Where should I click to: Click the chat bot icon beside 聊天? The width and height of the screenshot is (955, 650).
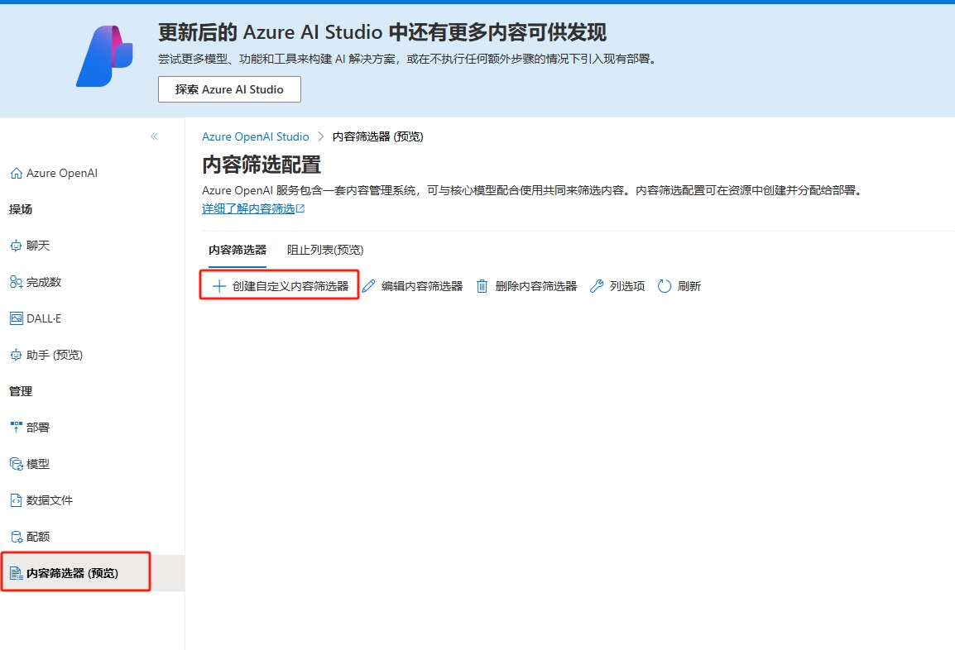click(17, 246)
